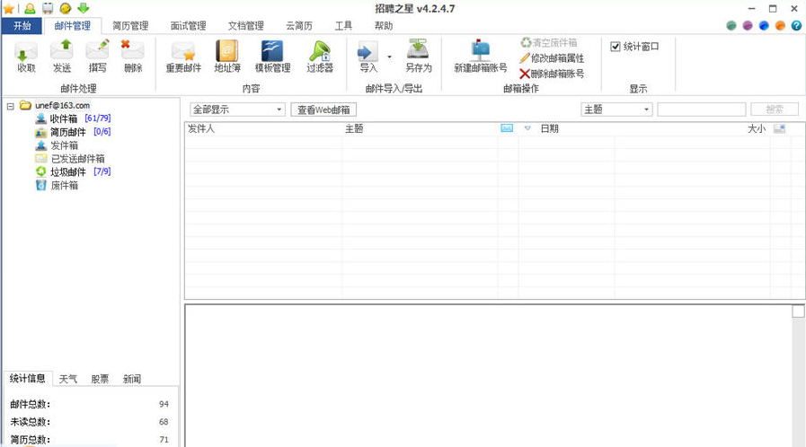The width and height of the screenshot is (806, 447).
Task: Switch to the 简历管理 ribbon tab
Action: (x=130, y=26)
